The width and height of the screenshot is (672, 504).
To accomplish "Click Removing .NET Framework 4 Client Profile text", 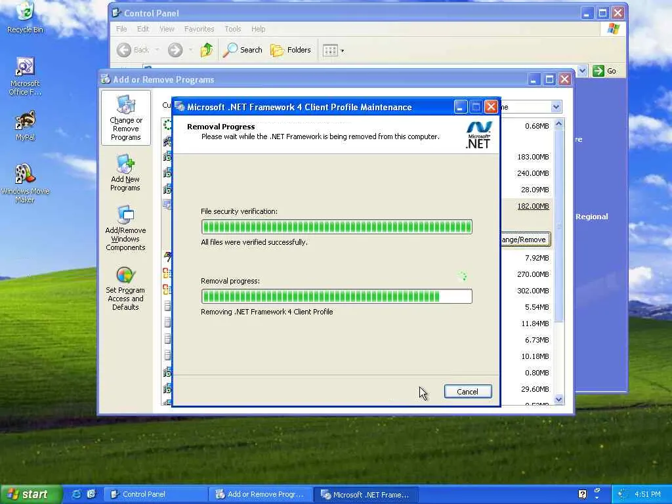I will tap(267, 312).
